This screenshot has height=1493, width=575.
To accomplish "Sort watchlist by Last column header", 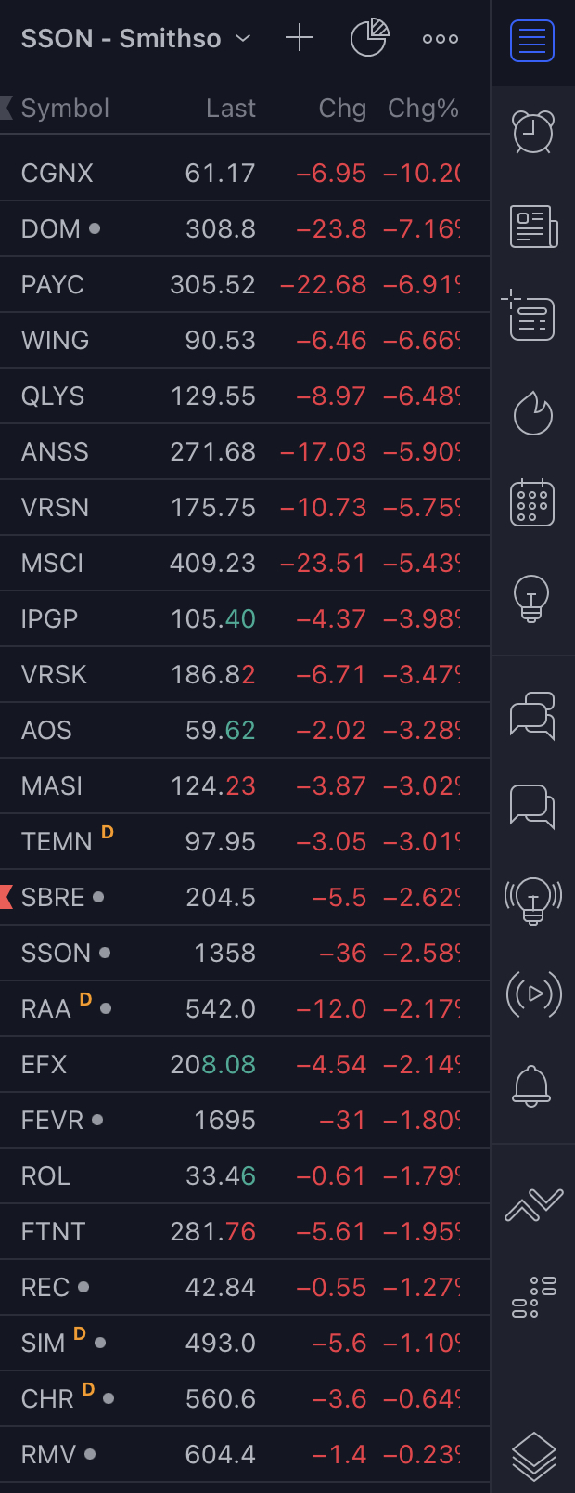I will pos(230,109).
